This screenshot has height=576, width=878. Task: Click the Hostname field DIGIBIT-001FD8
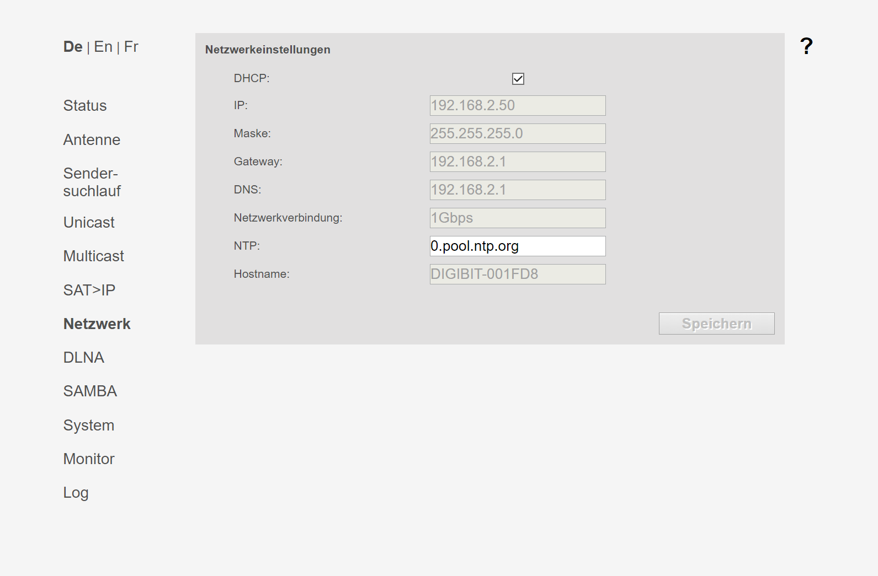point(518,274)
